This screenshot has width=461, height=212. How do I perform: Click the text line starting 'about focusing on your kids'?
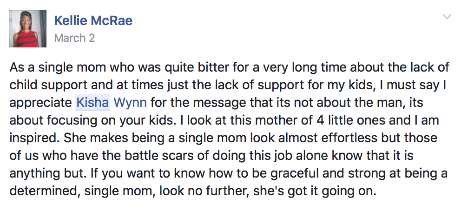[224, 120]
